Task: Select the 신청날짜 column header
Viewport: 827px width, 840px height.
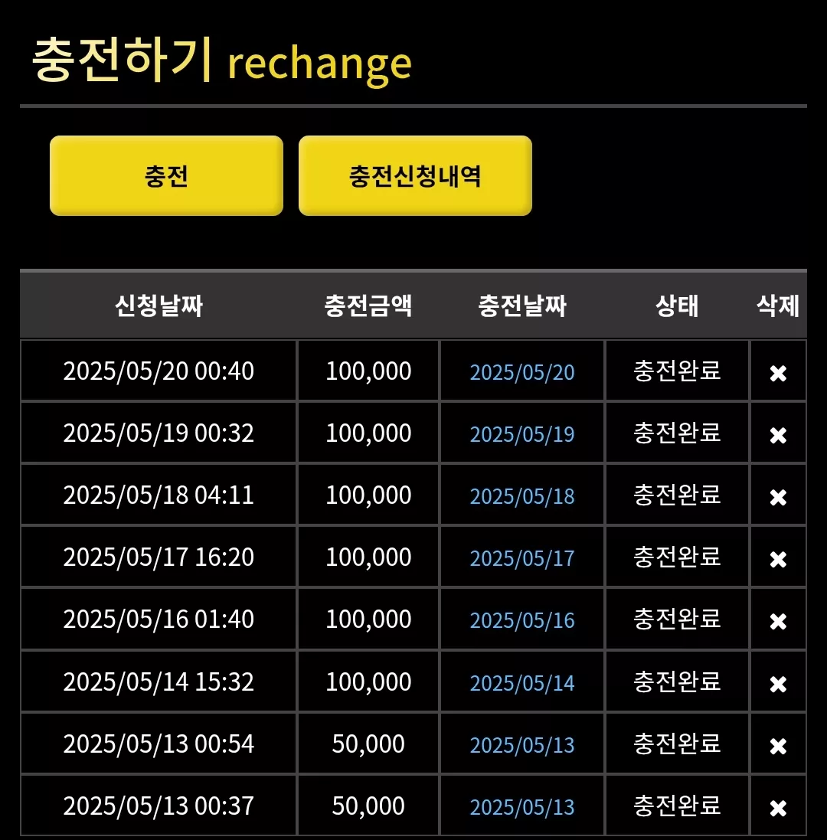Action: [159, 306]
